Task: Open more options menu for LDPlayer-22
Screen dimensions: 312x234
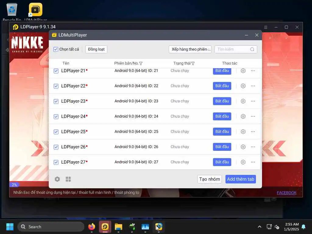Action: coord(253,86)
